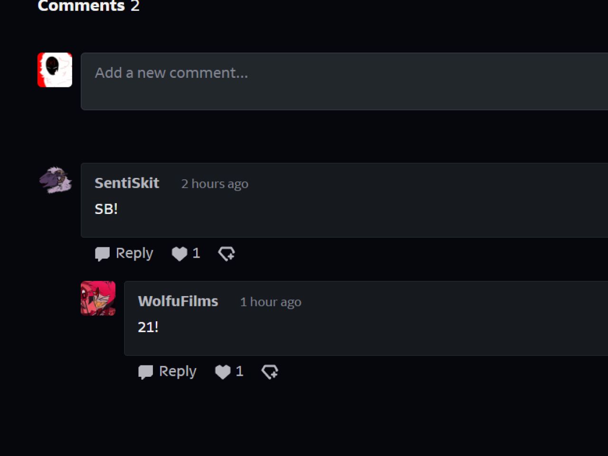This screenshot has width=608, height=456.
Task: Click like count on SentiSkit's comment
Action: click(x=196, y=253)
